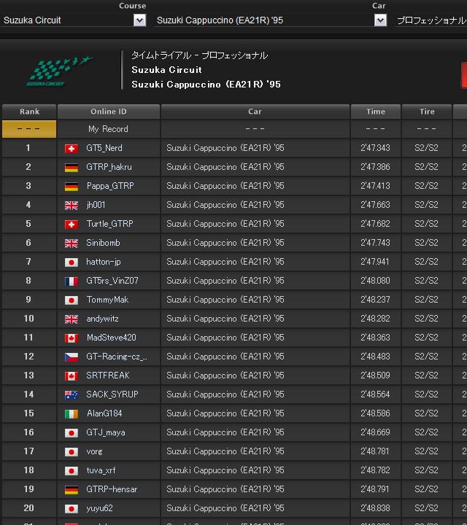Viewport: 467px width, 525px height.
Task: Click the Suzuka Circuit logo
Action: [x=60, y=71]
